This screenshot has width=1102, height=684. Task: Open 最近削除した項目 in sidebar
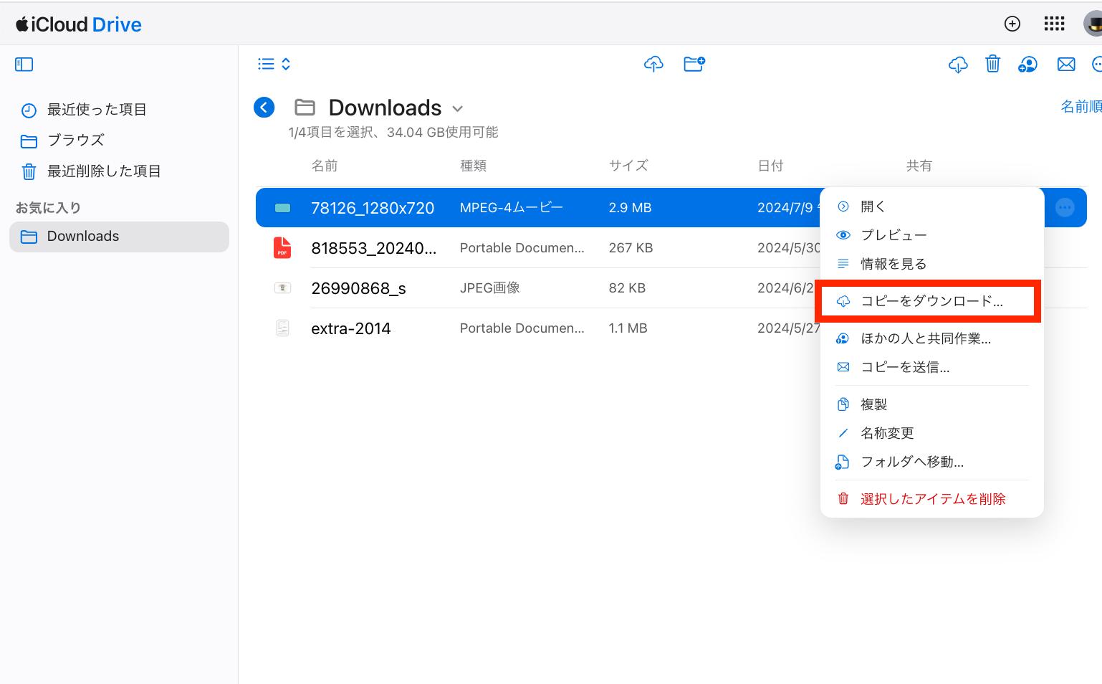click(104, 171)
